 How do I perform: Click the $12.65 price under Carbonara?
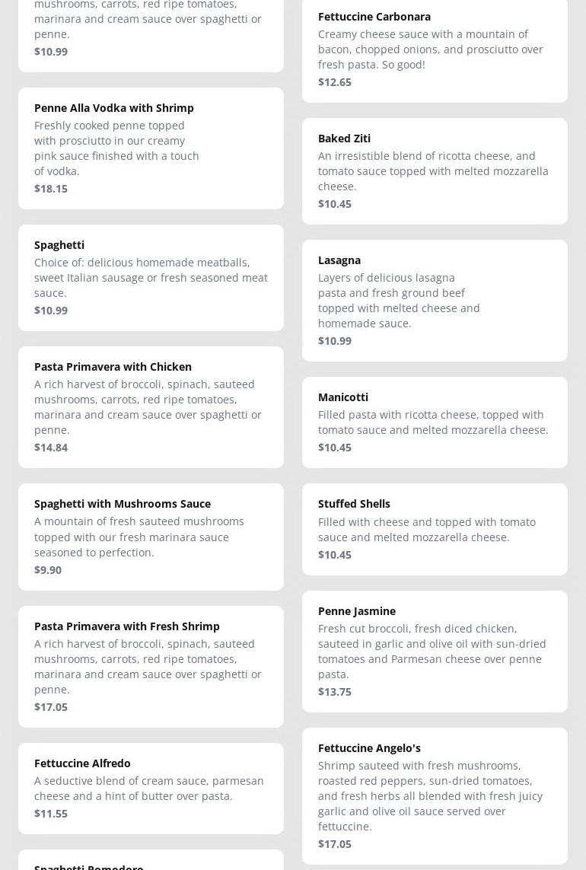(x=335, y=82)
